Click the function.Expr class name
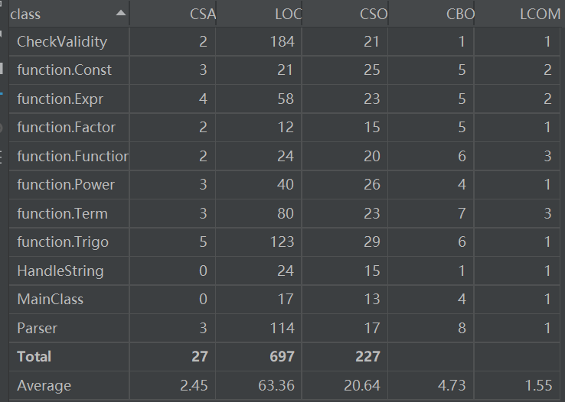The image size is (565, 402). coord(60,99)
